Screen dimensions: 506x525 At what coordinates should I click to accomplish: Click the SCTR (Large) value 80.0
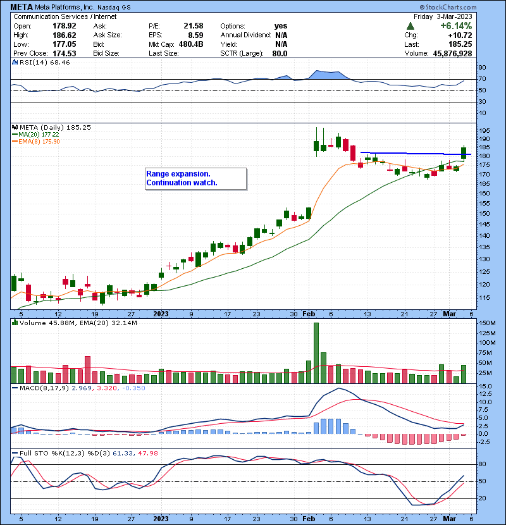click(x=280, y=54)
